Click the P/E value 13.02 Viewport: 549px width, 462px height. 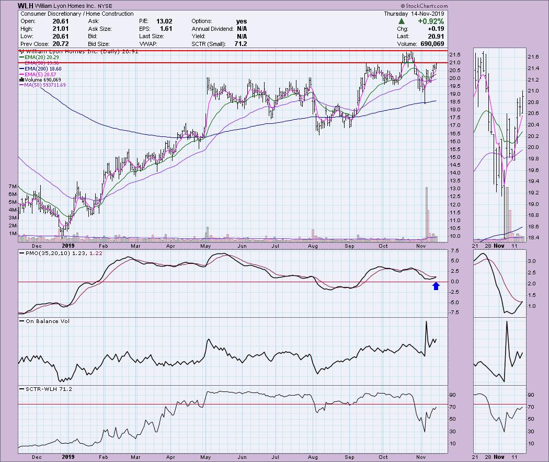click(x=164, y=21)
